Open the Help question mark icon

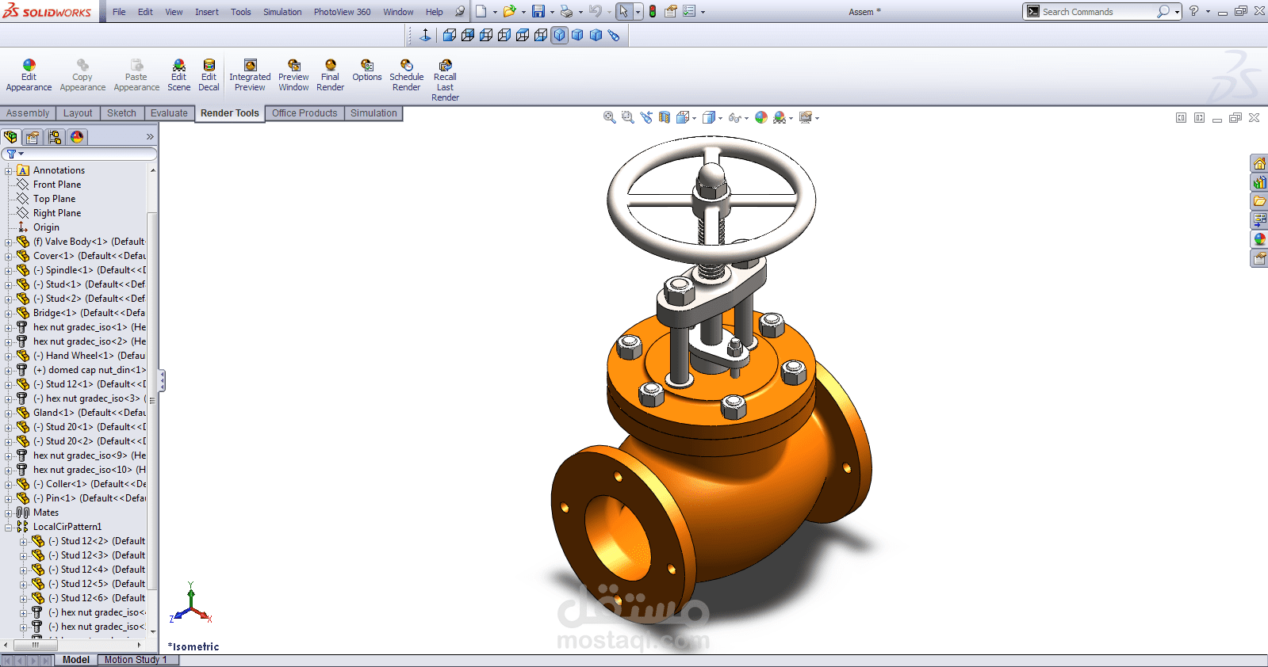(x=1193, y=11)
